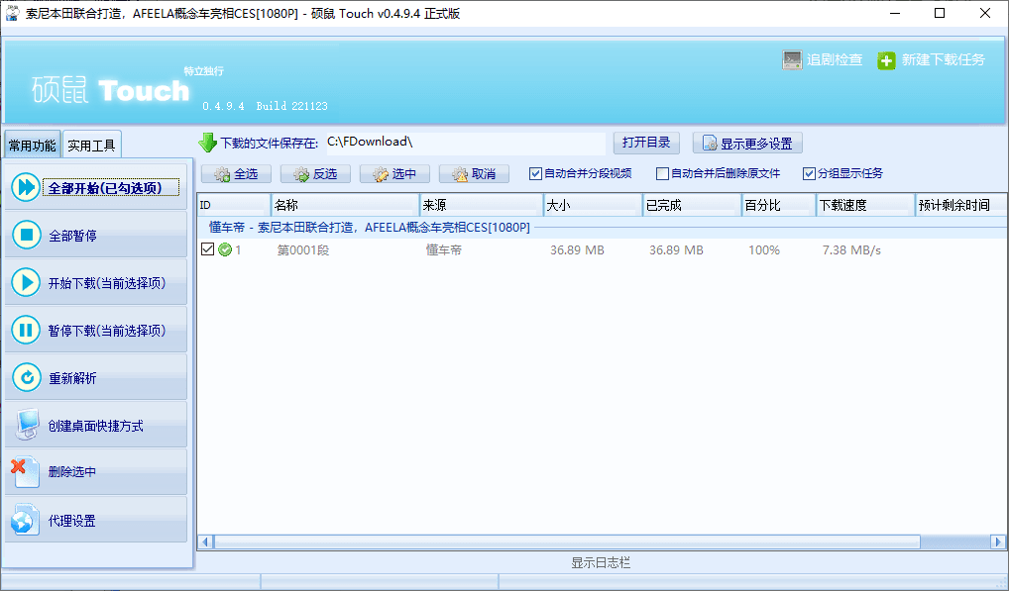The height and width of the screenshot is (591, 1009).
Task: Switch to the 常用功能 tab
Action: [x=32, y=146]
